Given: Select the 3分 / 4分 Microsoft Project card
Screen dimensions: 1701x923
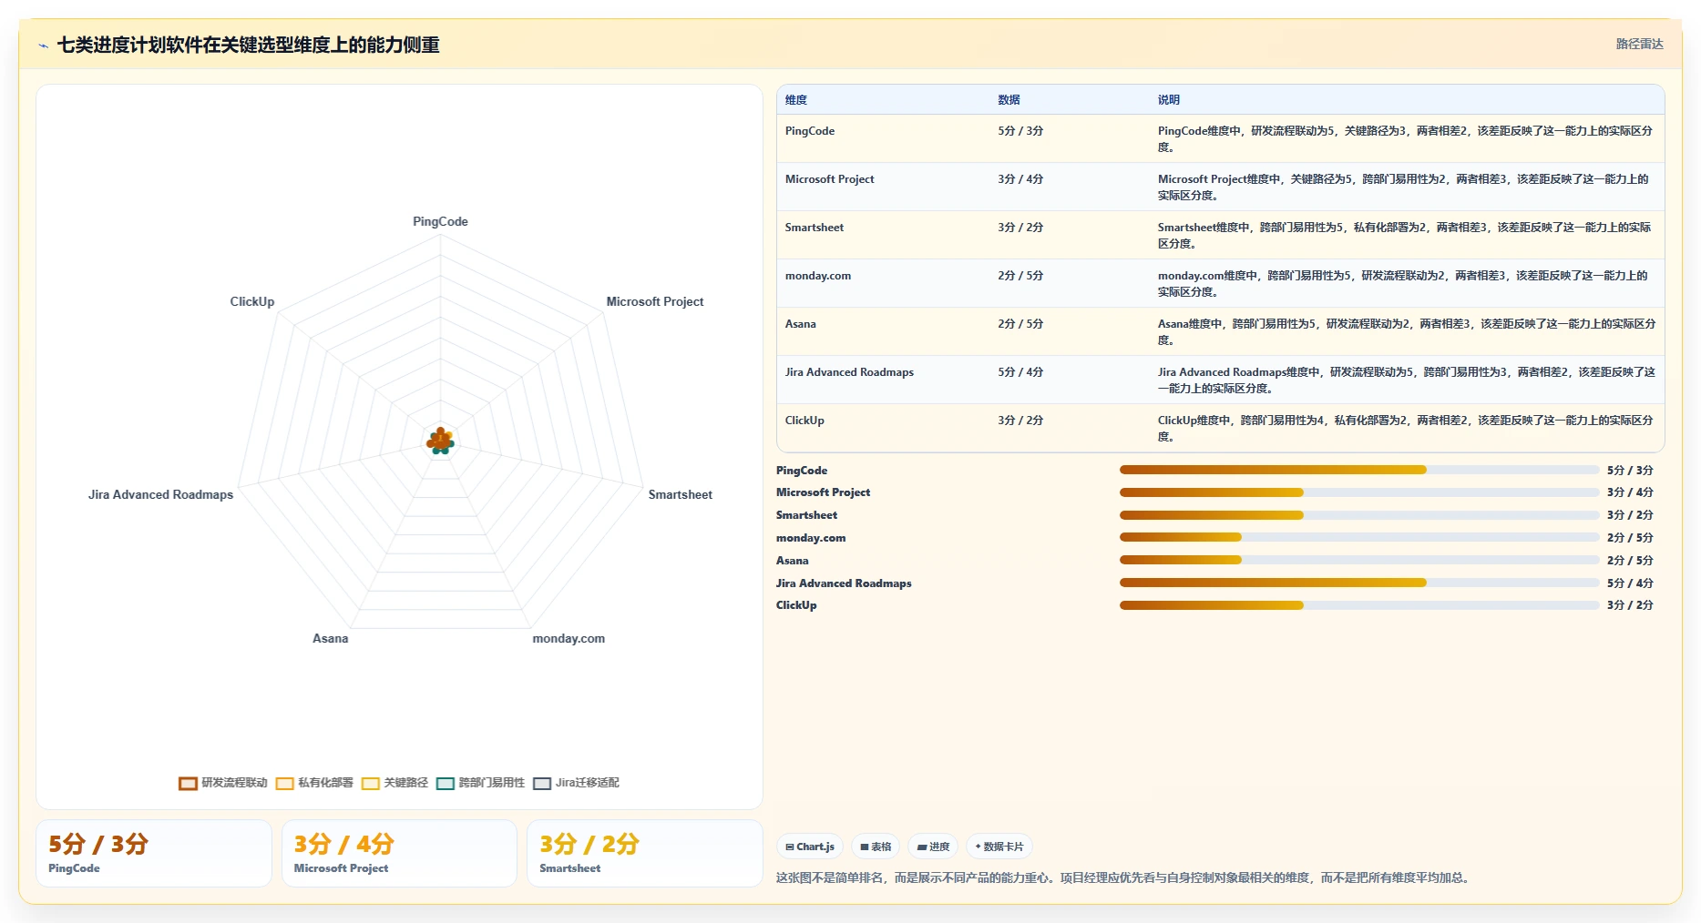Looking at the screenshot, I should pyautogui.click(x=399, y=853).
